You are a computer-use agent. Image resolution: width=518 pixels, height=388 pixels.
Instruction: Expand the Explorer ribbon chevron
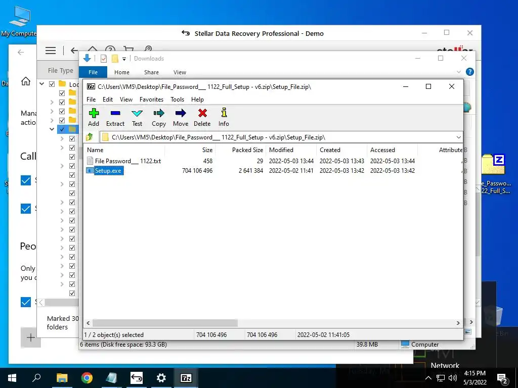click(x=458, y=72)
